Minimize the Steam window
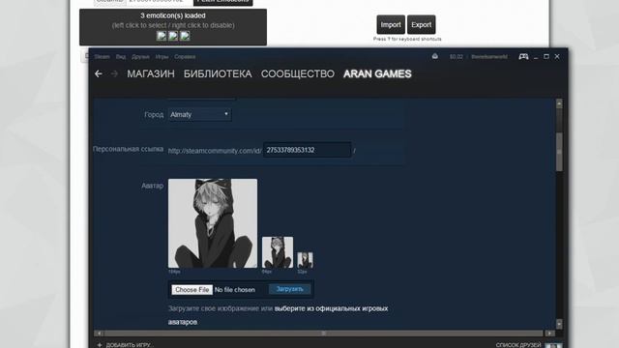The image size is (619, 348). coord(536,57)
